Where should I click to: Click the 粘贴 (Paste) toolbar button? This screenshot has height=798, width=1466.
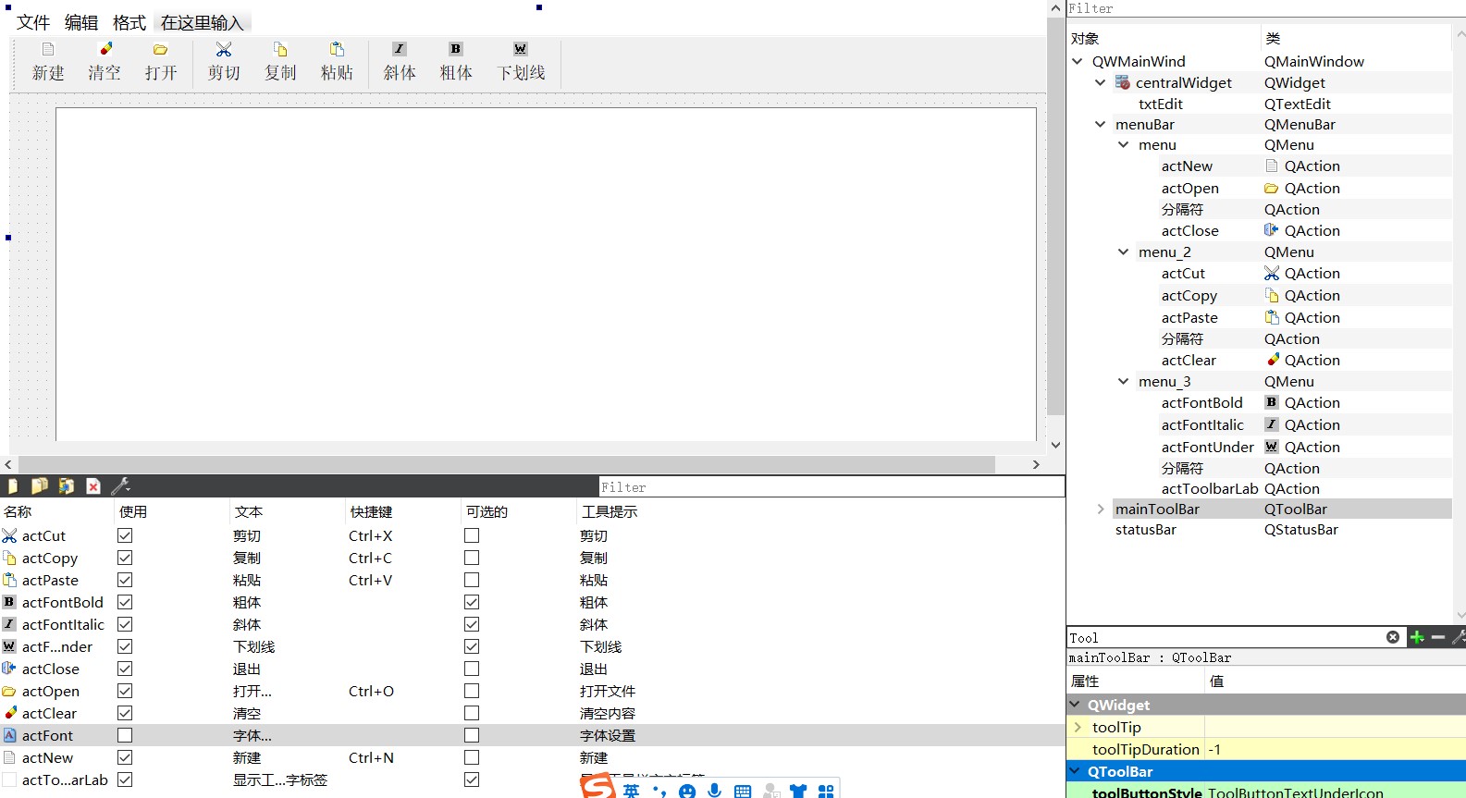coord(337,62)
